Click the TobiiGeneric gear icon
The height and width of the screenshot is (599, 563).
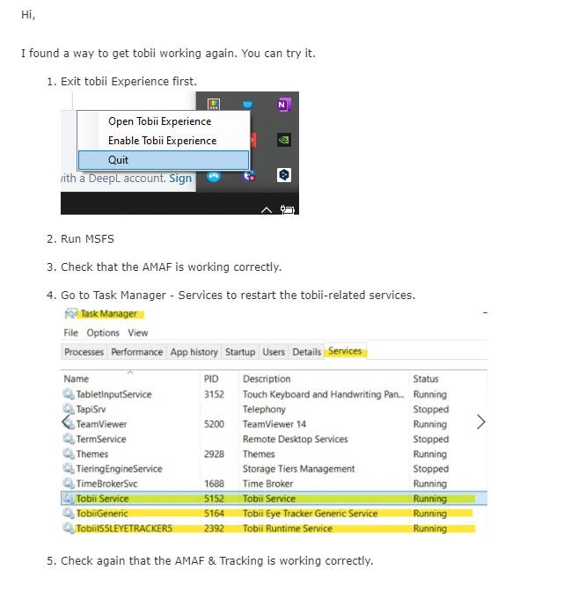69,513
